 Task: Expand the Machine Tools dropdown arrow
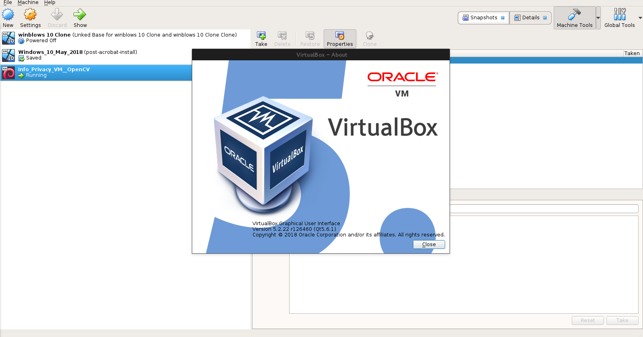point(598,18)
